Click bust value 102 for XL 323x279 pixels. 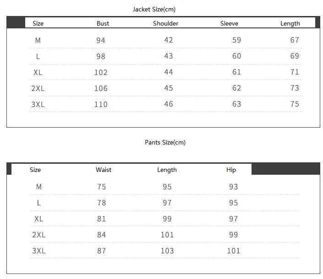(101, 72)
